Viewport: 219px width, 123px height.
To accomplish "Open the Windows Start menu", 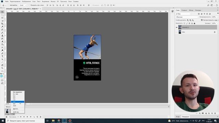I will (3, 121).
